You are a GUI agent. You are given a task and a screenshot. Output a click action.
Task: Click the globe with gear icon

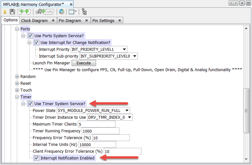point(62,12)
